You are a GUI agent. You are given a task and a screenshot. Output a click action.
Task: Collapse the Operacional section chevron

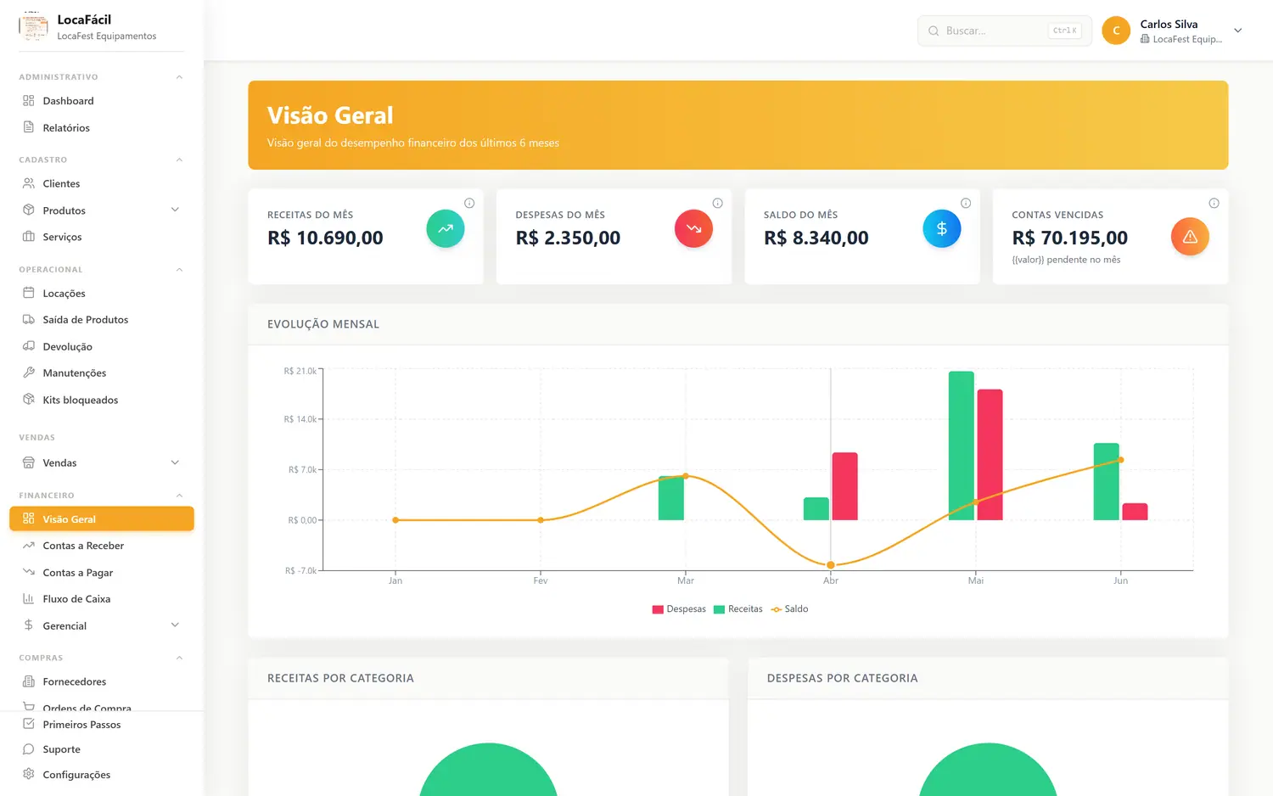[179, 270]
